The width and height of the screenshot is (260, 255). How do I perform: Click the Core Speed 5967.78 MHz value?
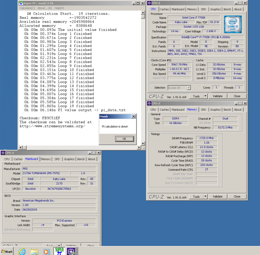[x=179, y=65]
